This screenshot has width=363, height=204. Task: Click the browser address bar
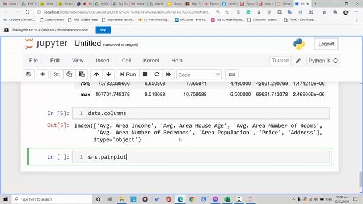(x=127, y=12)
